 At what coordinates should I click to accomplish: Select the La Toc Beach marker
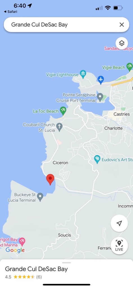[x=63, y=111]
